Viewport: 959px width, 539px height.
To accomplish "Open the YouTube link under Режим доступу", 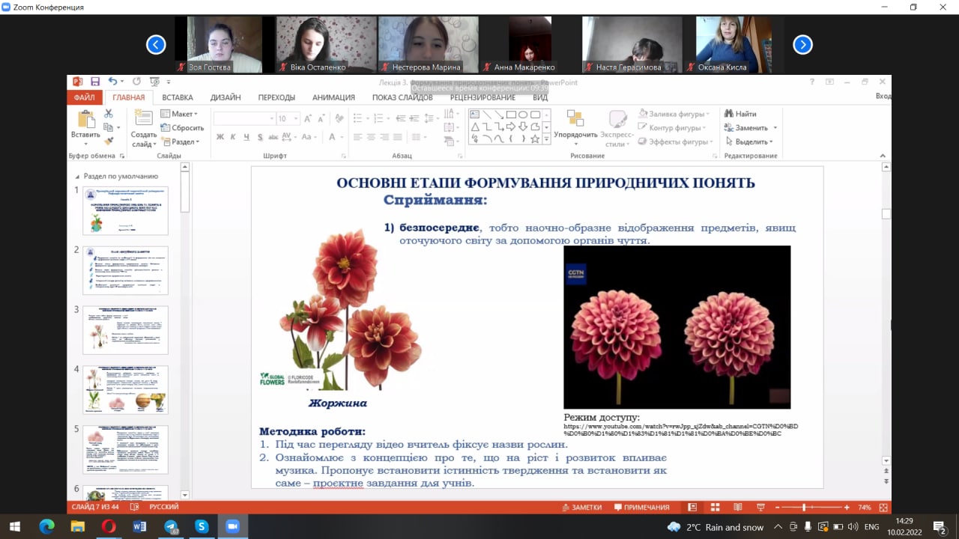I will pyautogui.click(x=680, y=429).
